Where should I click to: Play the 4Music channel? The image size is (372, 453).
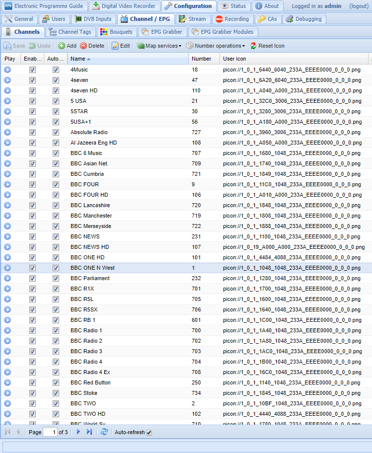7,70
